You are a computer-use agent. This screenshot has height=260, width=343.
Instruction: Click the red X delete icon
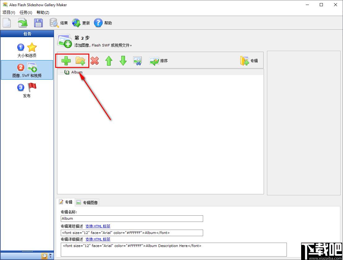click(95, 61)
